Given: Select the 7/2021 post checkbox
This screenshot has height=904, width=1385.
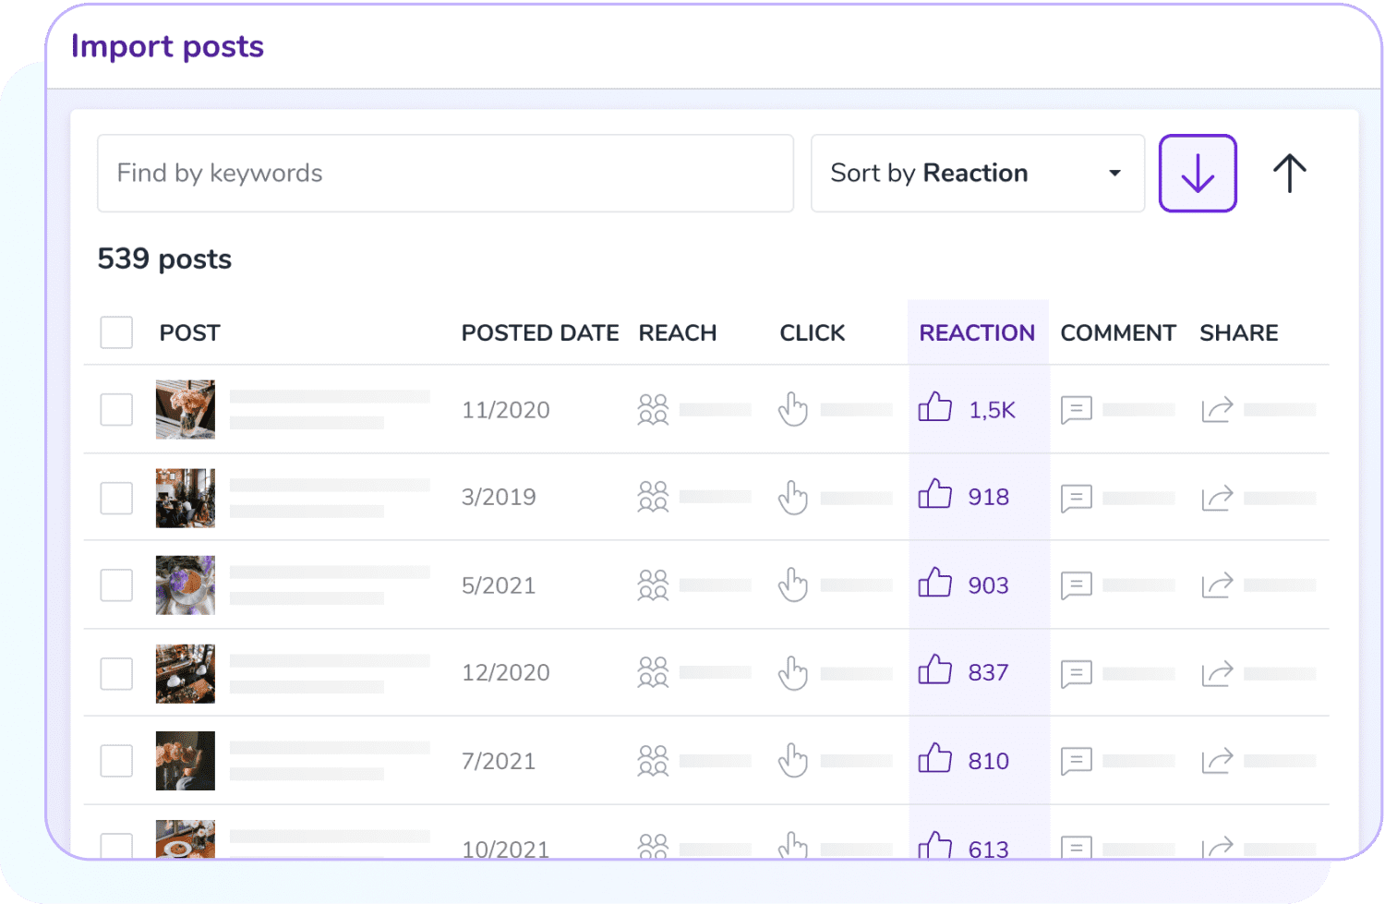Looking at the screenshot, I should tap(116, 761).
